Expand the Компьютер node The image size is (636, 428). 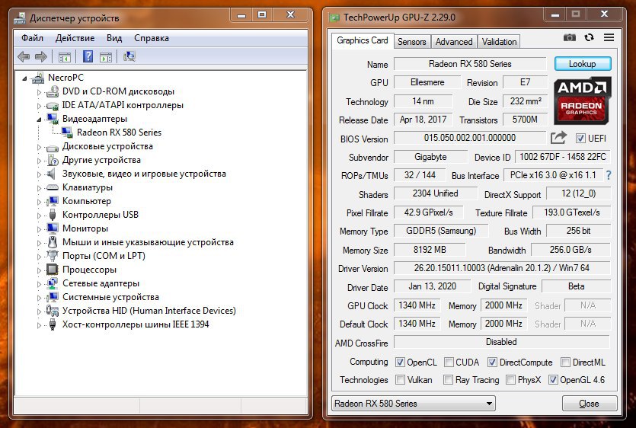click(39, 202)
